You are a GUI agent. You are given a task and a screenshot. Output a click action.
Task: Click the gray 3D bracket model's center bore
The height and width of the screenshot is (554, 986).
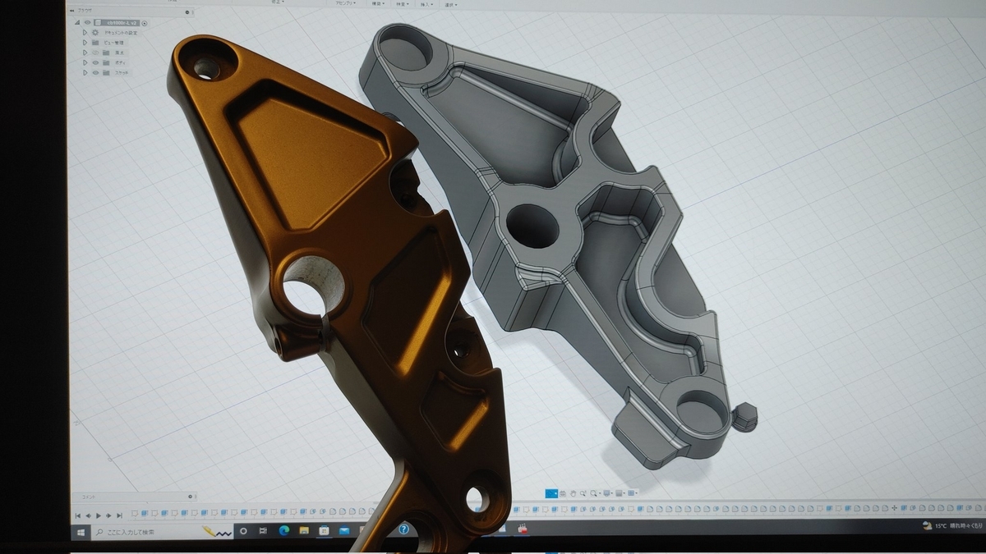click(x=532, y=227)
